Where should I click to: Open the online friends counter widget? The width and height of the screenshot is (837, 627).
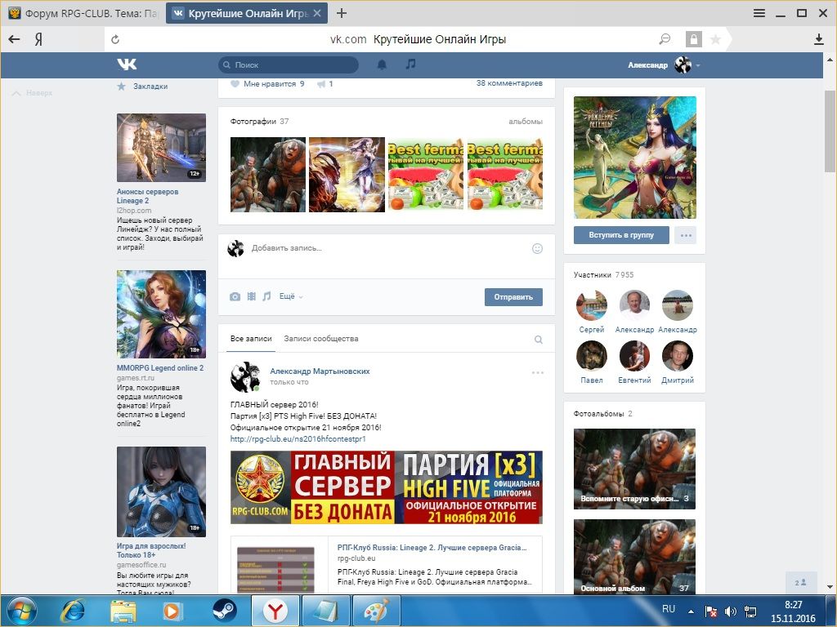pos(801,583)
